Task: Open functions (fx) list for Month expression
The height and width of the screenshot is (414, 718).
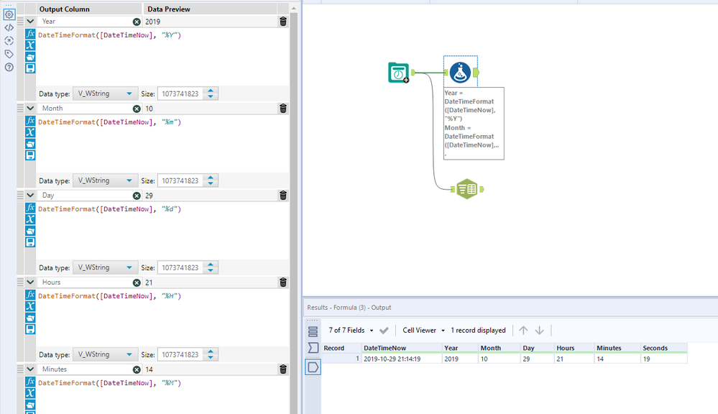Action: 30,121
